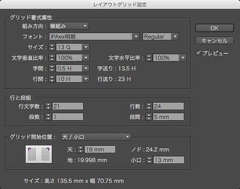
Task: Click the 文字垂直比率 stepper arrows
Action: [52, 58]
